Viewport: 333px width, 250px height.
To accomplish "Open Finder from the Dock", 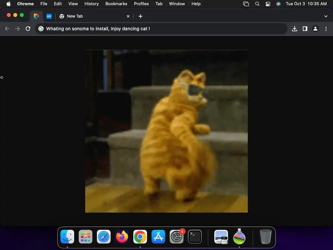I will tap(67, 236).
